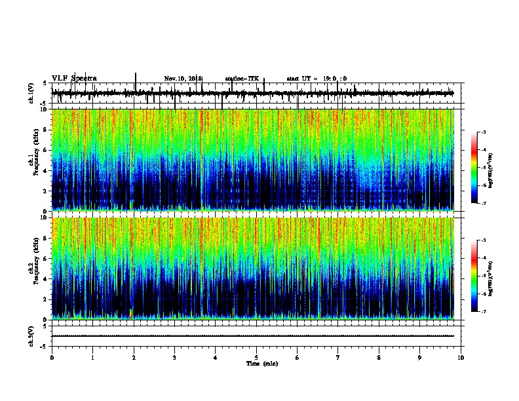Click the time axis tick label "8"
The width and height of the screenshot is (519, 401).
[379, 358]
